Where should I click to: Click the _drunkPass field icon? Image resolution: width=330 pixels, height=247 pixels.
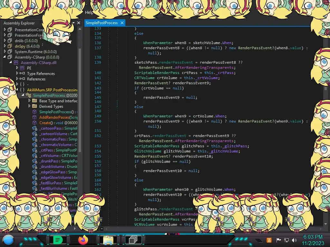tap(35, 161)
